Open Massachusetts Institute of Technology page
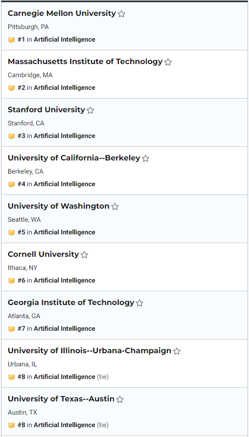This screenshot has height=437, width=249. (85, 61)
